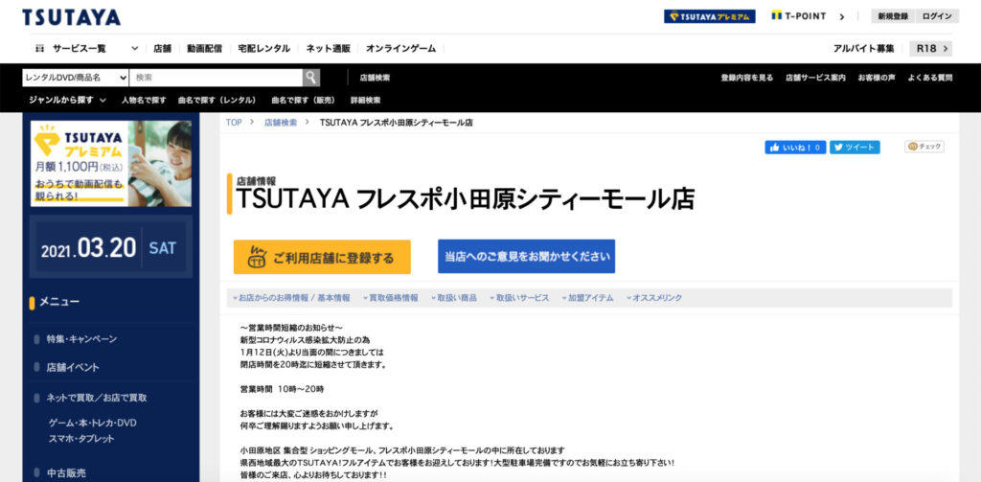
Task: Open the ネット通販 menu item
Action: click(x=328, y=48)
